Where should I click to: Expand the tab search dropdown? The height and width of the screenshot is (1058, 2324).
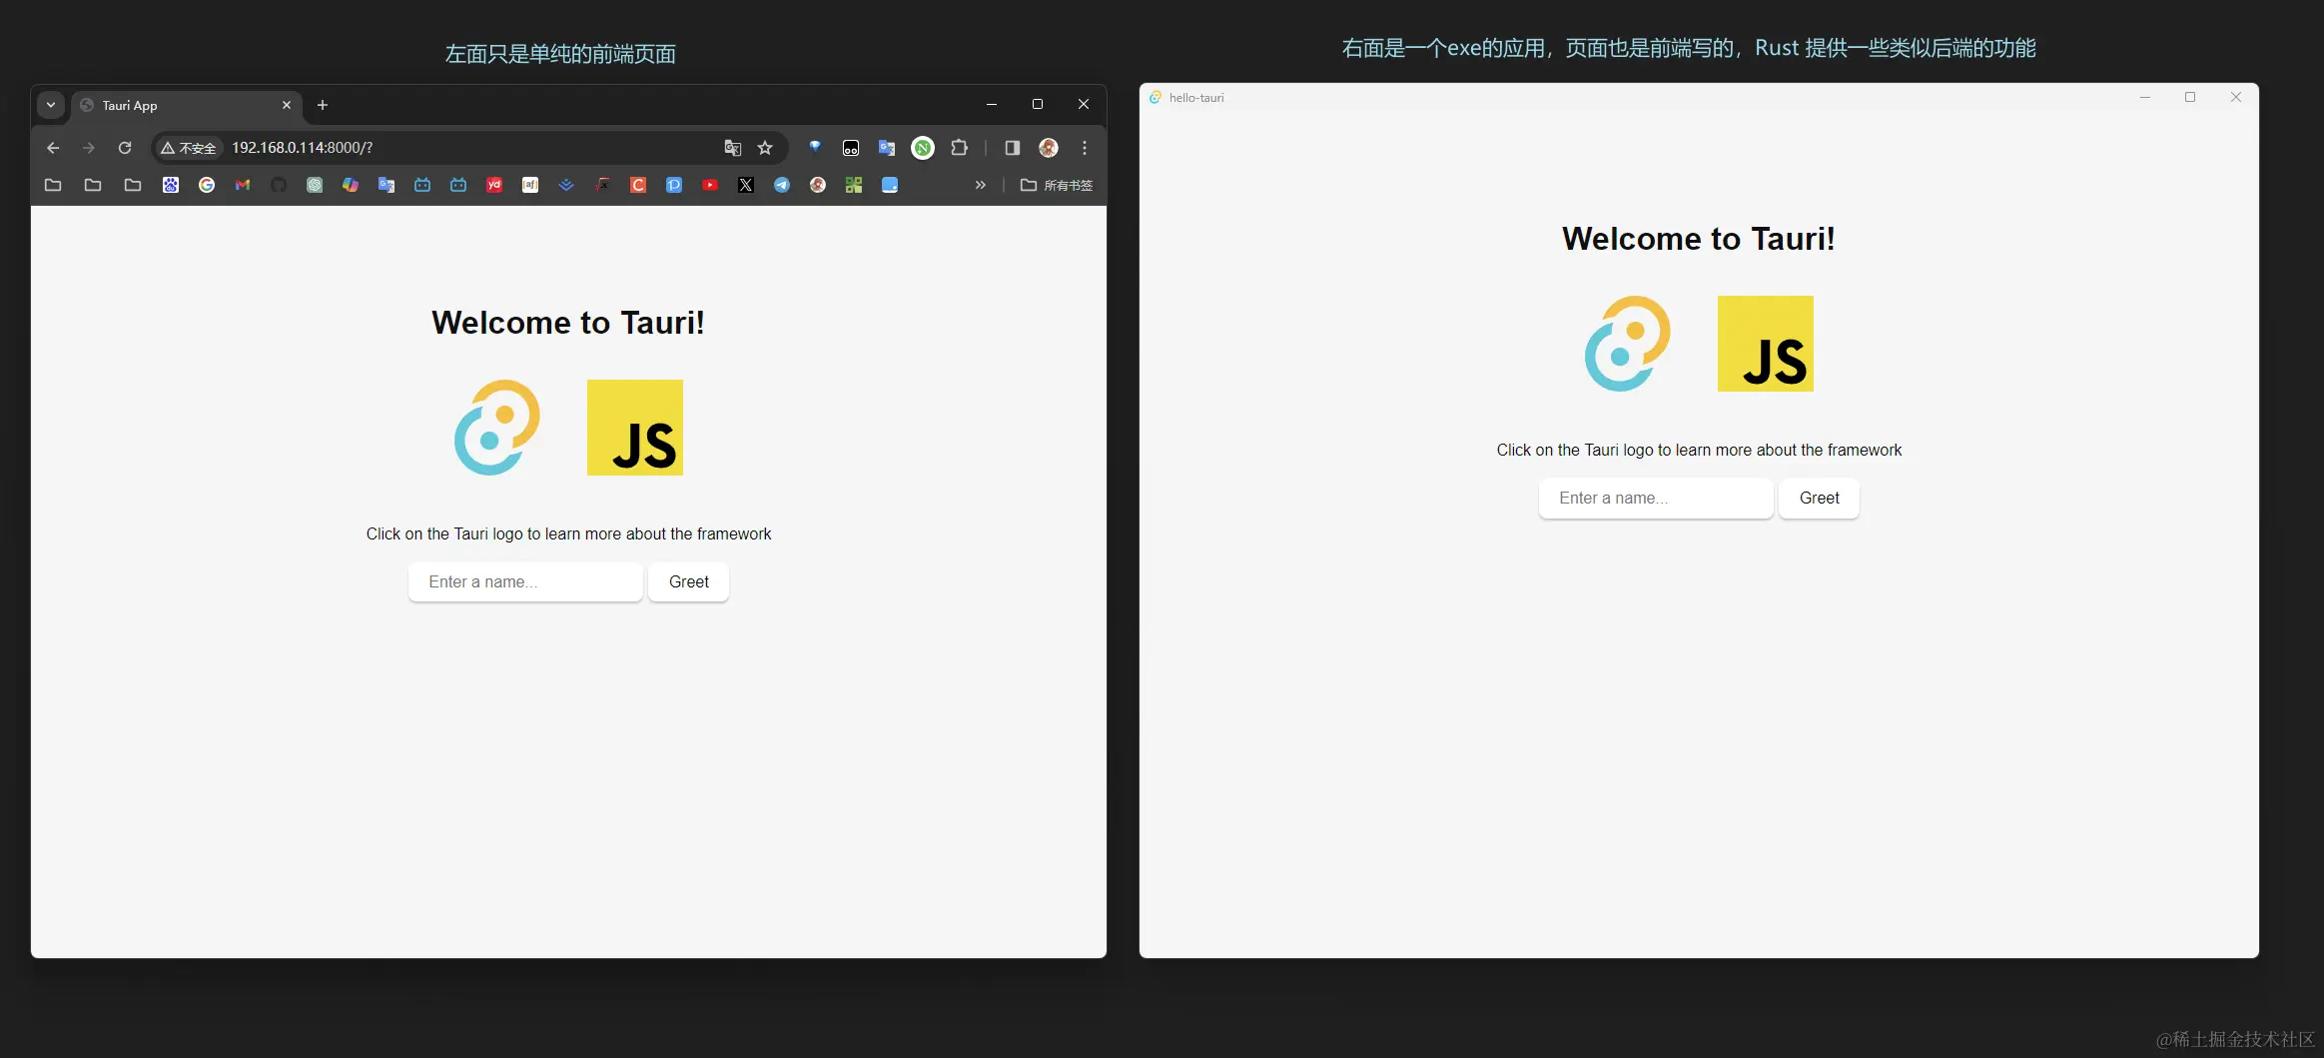pos(51,105)
